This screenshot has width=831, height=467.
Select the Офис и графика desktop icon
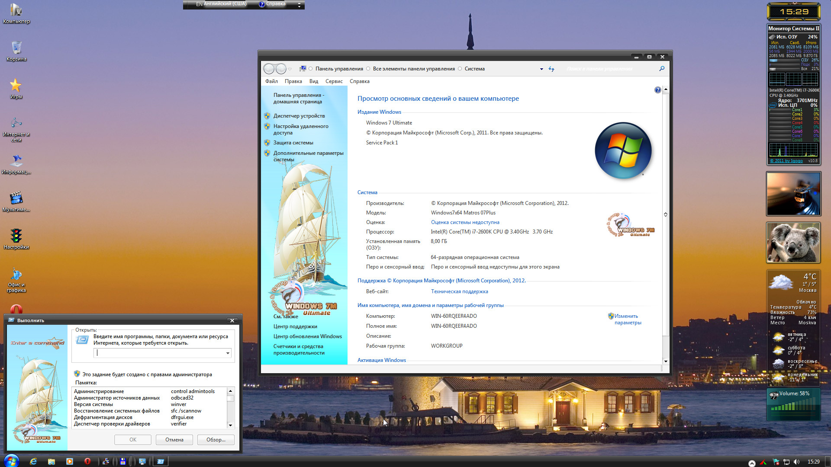(x=16, y=280)
